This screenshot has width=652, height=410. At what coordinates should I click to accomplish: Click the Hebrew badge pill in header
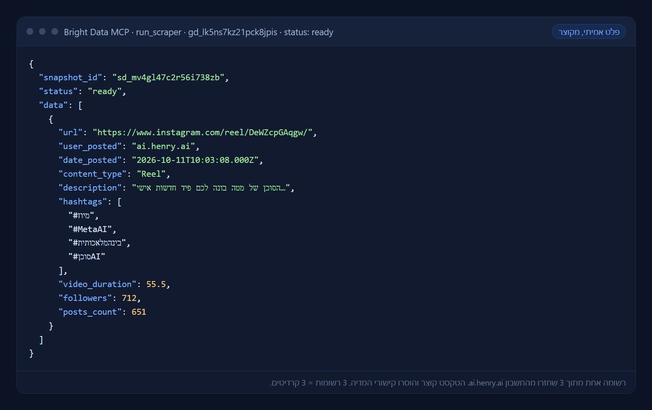coord(588,32)
